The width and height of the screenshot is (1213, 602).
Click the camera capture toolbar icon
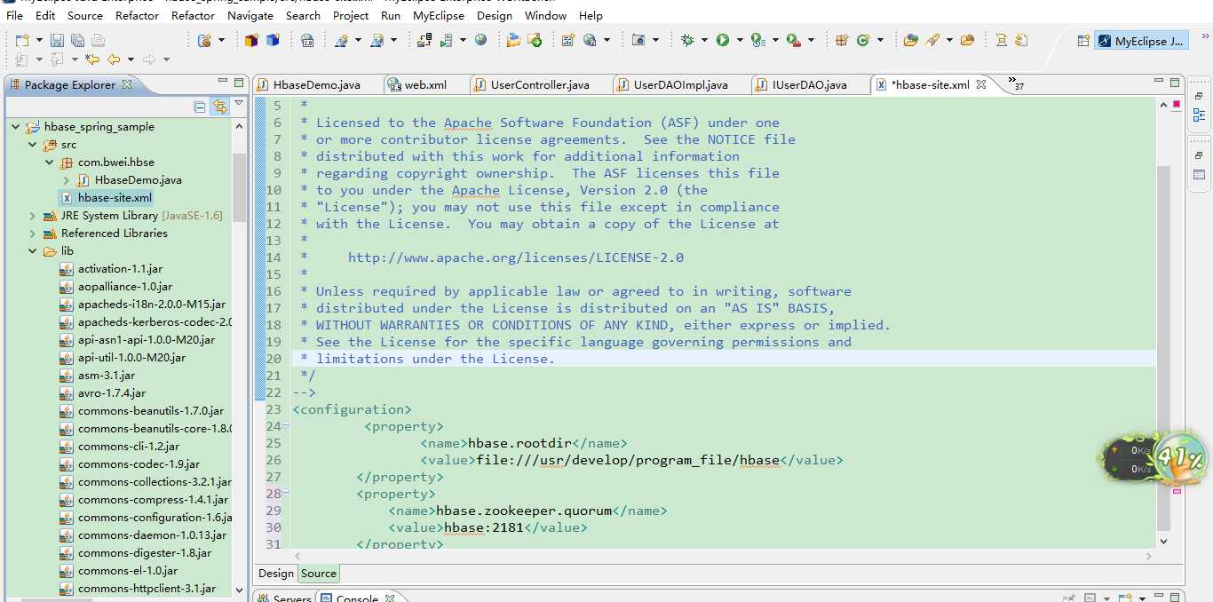point(638,40)
